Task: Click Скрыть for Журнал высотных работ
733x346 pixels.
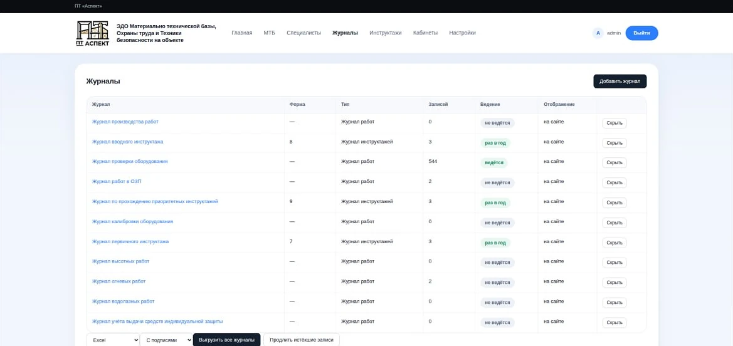Action: point(614,263)
